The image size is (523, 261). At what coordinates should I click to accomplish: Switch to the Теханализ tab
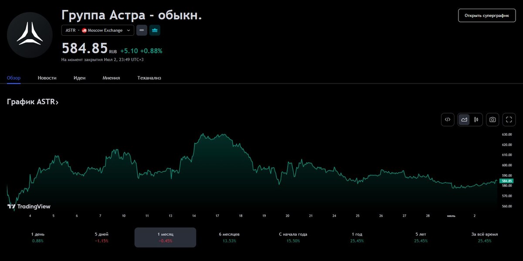click(x=149, y=78)
